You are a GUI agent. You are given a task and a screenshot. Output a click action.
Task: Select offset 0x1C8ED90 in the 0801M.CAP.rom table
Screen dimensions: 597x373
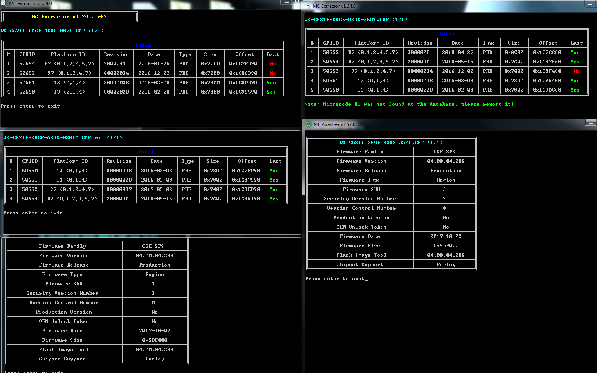[x=246, y=189]
